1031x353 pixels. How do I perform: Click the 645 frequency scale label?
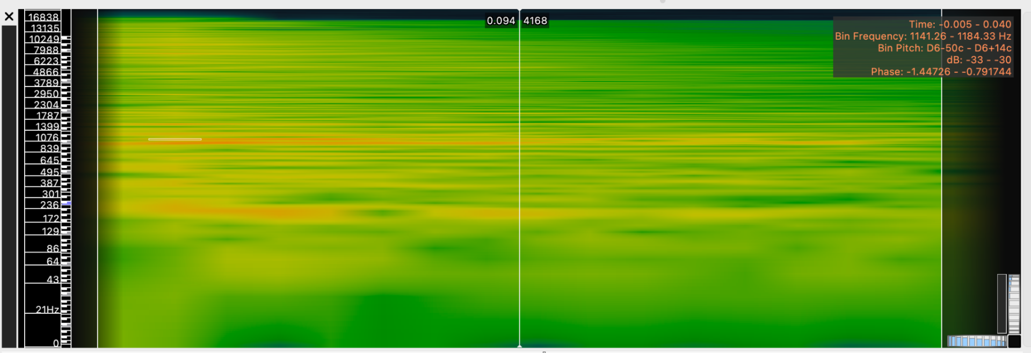[49, 160]
